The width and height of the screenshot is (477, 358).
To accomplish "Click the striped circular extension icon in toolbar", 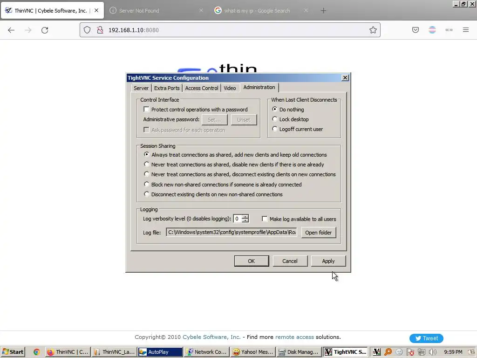I will [x=432, y=30].
